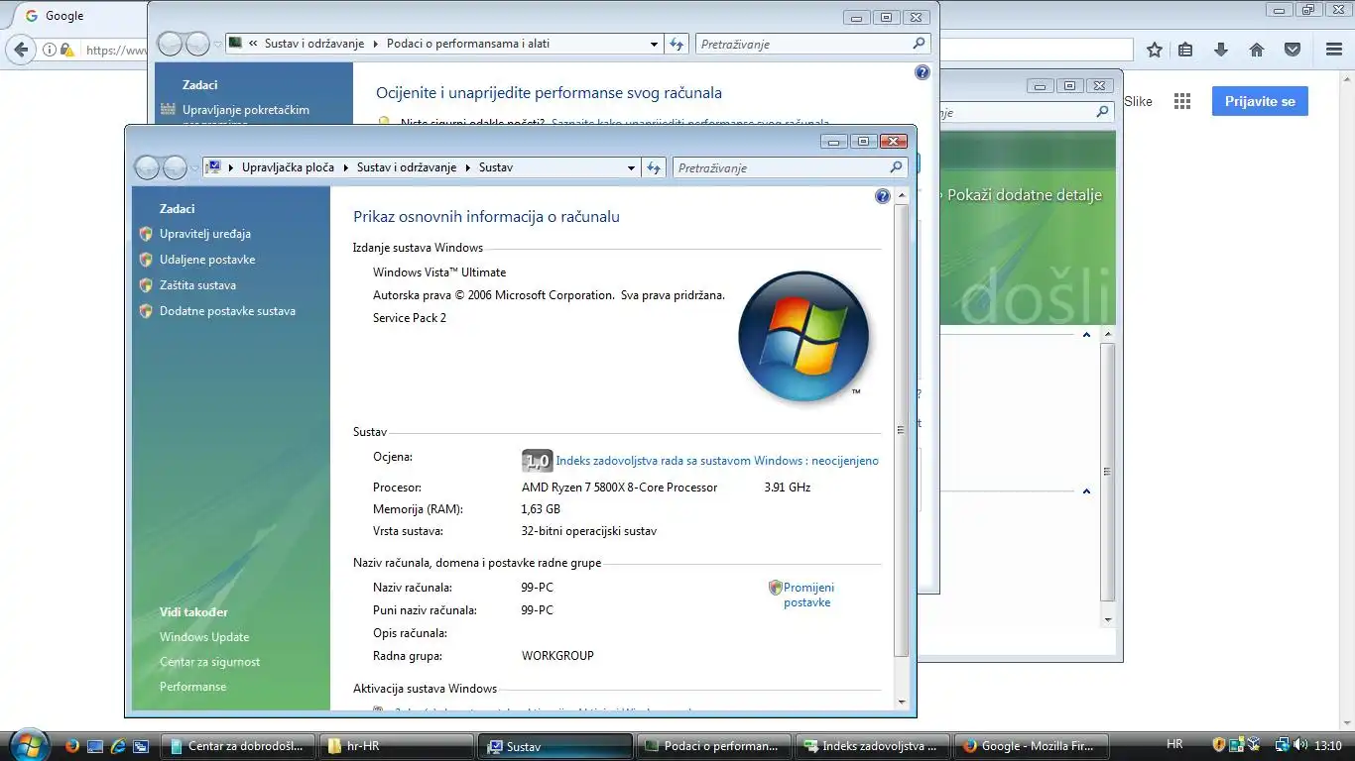Click back arrow in Sustav window

(x=147, y=167)
